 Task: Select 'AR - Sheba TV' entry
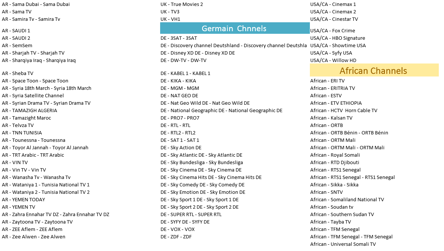click(17, 73)
